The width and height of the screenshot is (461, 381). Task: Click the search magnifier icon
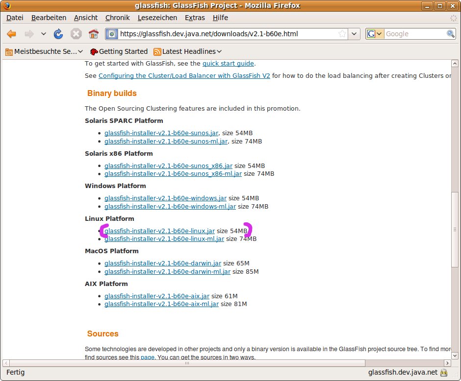coord(450,34)
